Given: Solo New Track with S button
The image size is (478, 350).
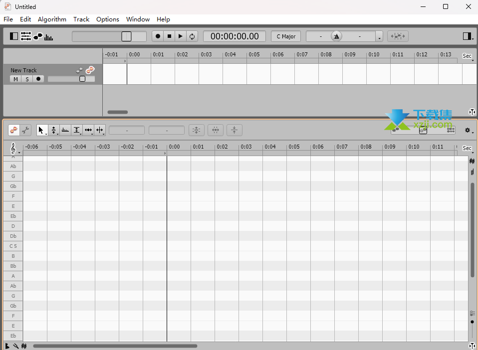Looking at the screenshot, I should 27,79.
